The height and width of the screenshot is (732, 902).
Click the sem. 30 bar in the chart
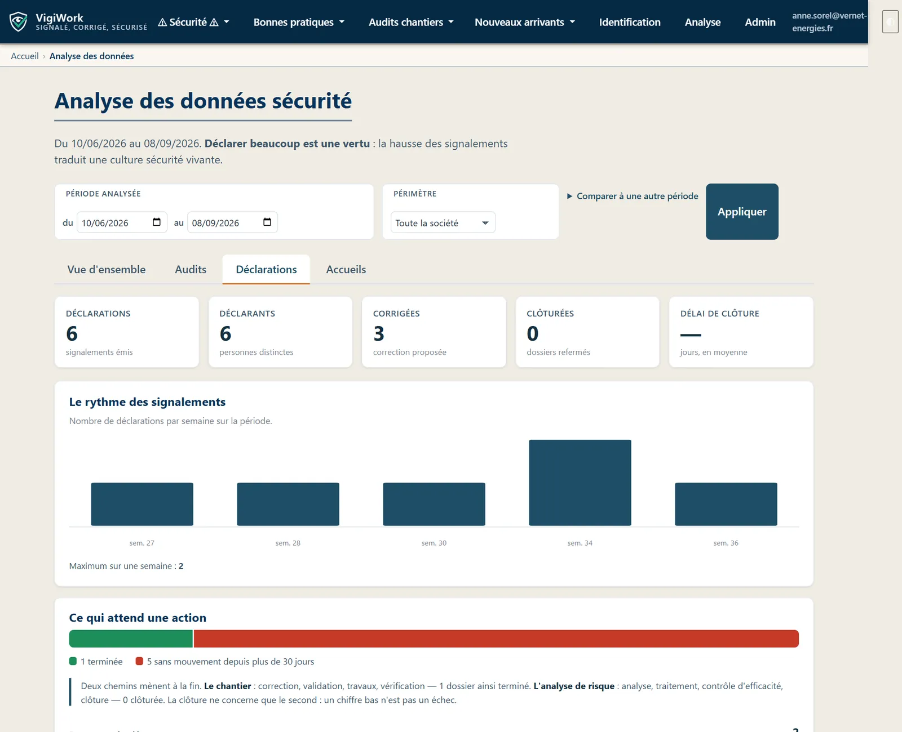[x=434, y=504]
